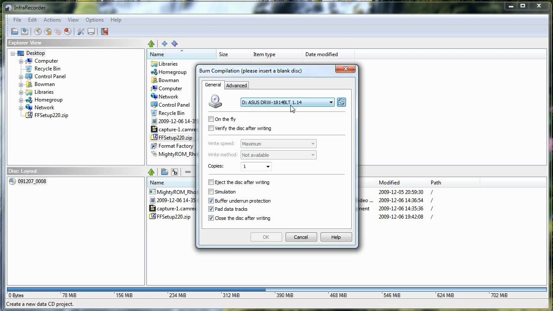
Task: Click the green up-arrow in Explorer View
Action: coord(151,44)
